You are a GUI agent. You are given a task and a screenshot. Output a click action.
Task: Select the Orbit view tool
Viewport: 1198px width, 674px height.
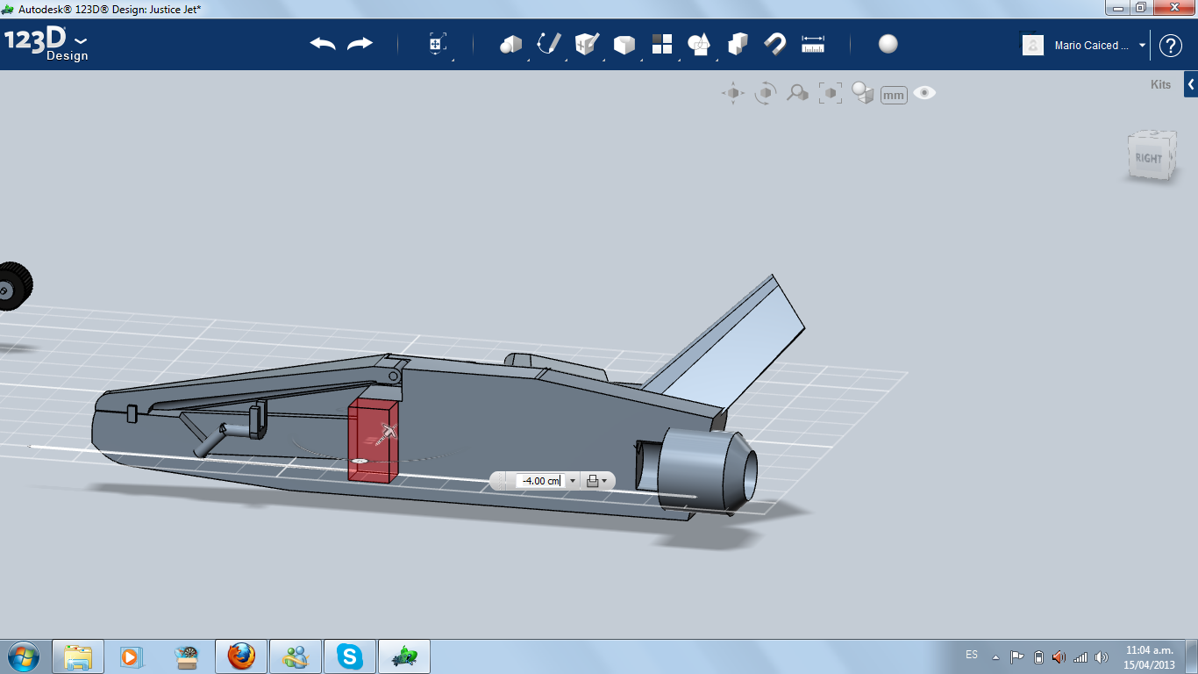(766, 93)
